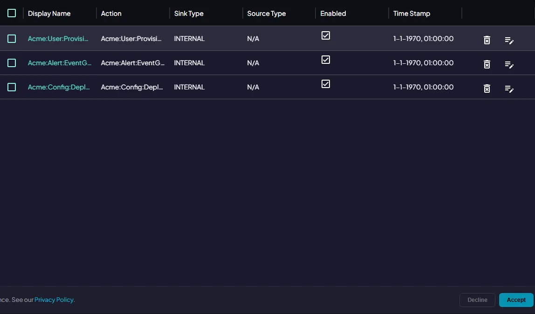Toggle Enabled checkbox for Acme:User:Provisi...

[x=325, y=35]
